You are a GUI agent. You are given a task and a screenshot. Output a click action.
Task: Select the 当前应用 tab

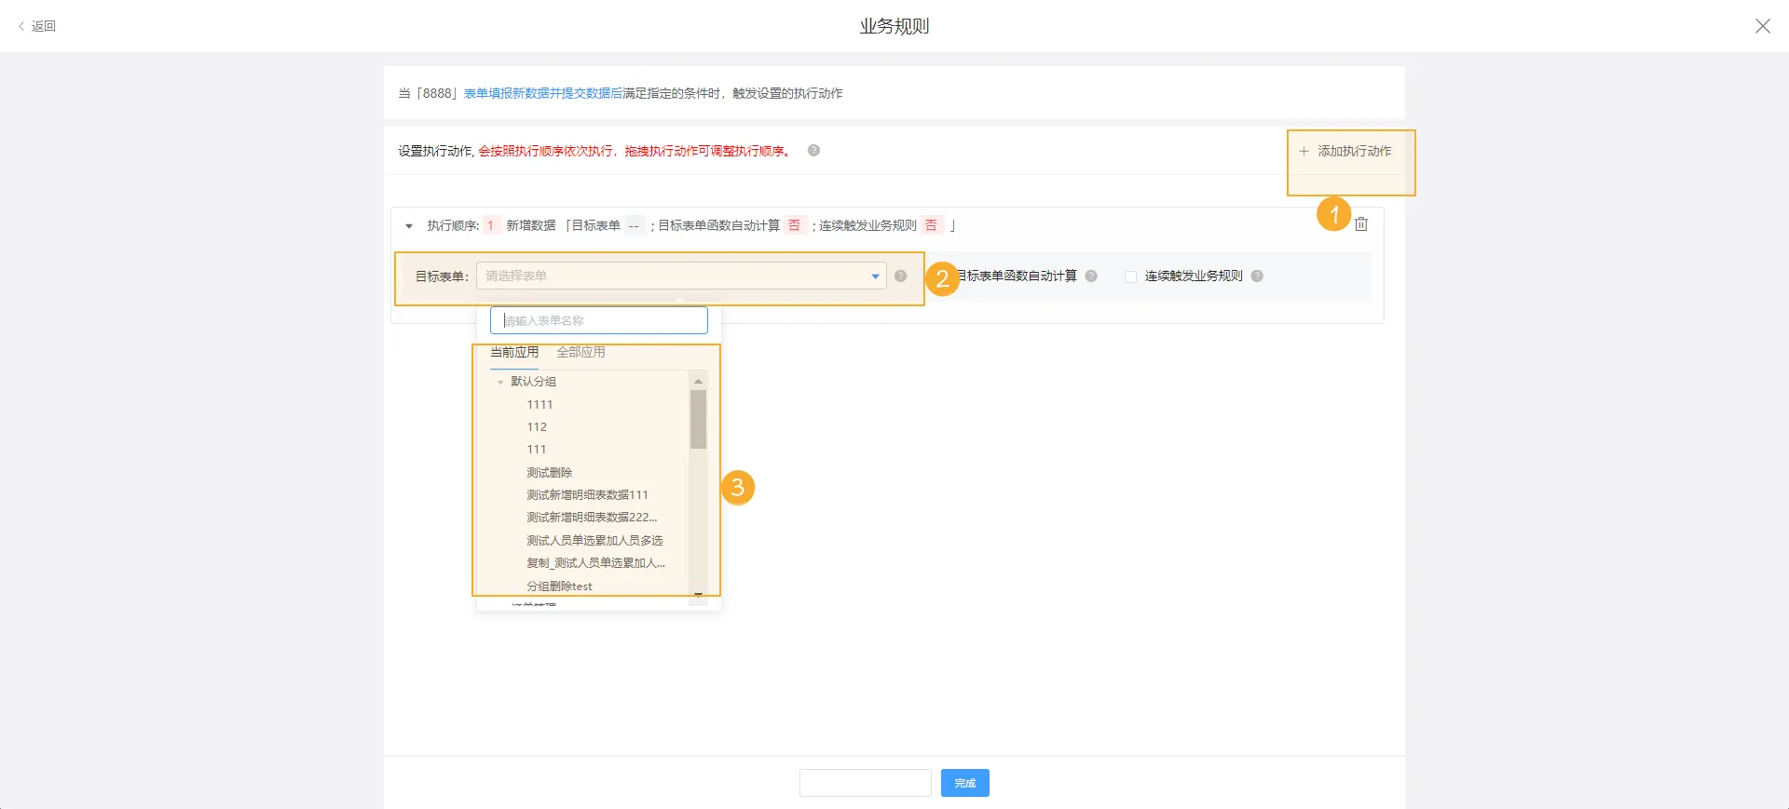point(514,352)
